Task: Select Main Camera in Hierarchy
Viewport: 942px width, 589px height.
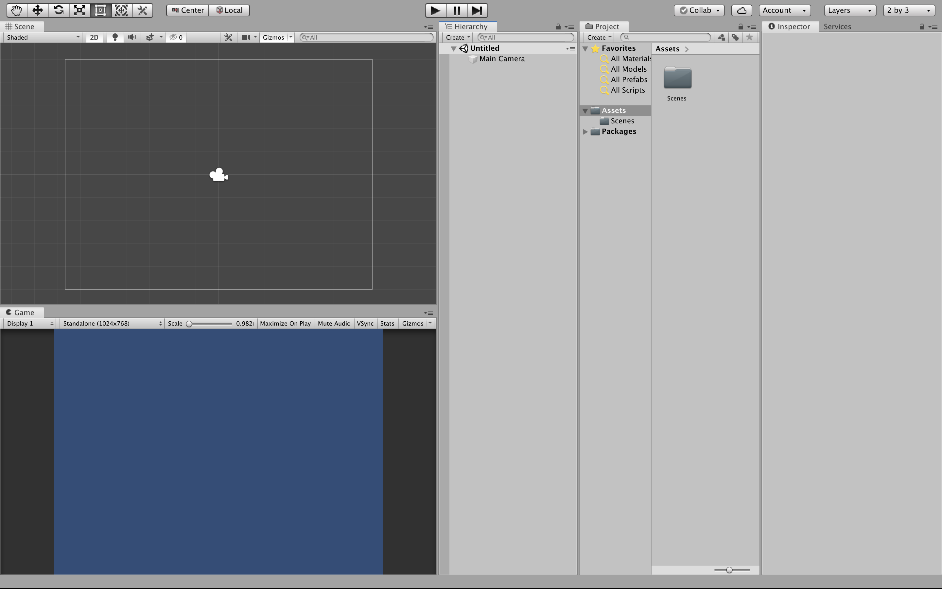Action: pyautogui.click(x=502, y=59)
